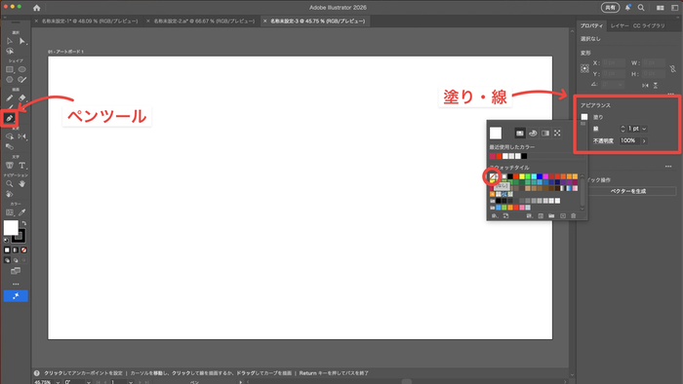Select the Ellipse shape tool
The image size is (683, 384).
(x=21, y=69)
